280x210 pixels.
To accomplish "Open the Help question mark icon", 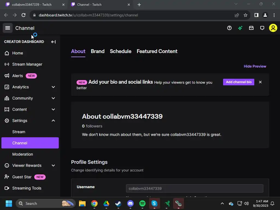I will 229,28.
